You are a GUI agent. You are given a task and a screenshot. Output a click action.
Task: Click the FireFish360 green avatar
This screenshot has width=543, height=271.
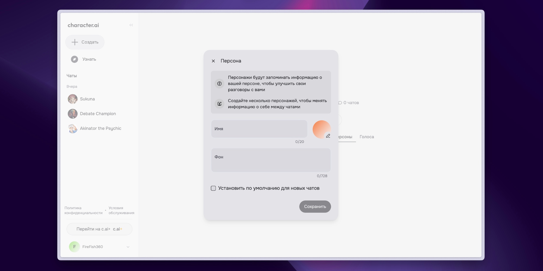click(74, 247)
